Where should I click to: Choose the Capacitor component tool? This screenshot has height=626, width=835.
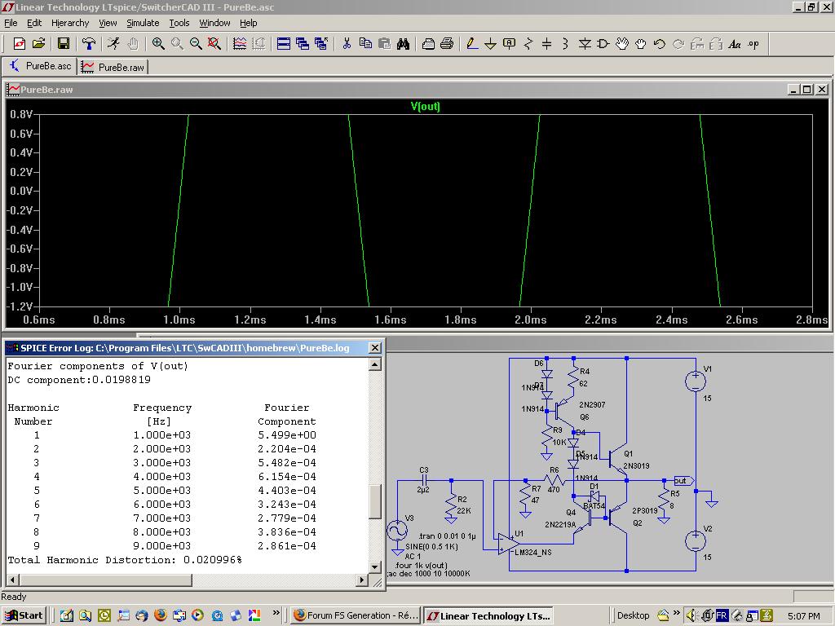click(546, 44)
